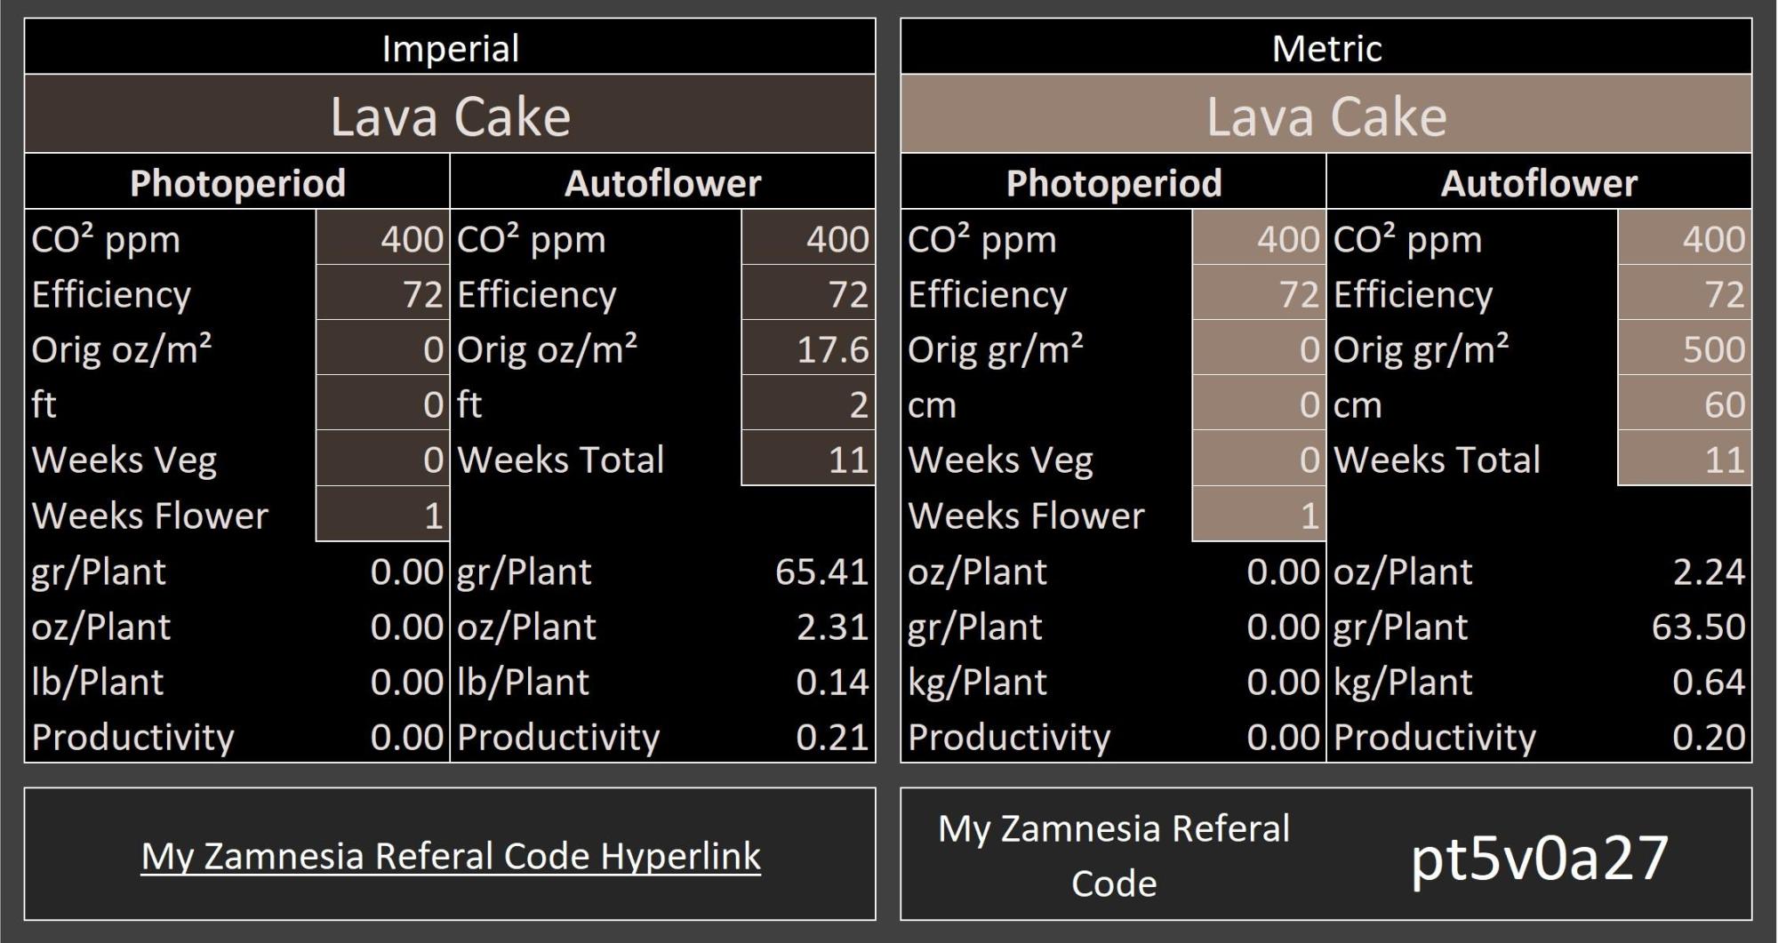Click Imperial Autoflower Orig oz/m² value 17.6
This screenshot has width=1778, height=943.
coord(808,349)
